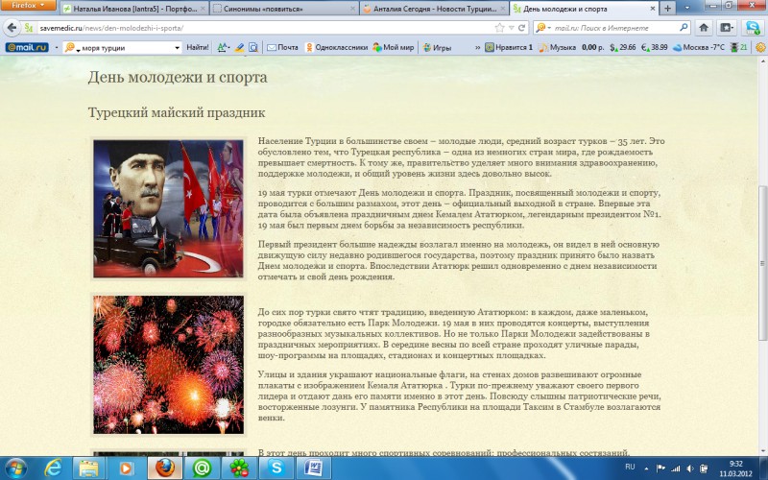Open Windows Explorer folder on the taskbar

tap(88, 468)
